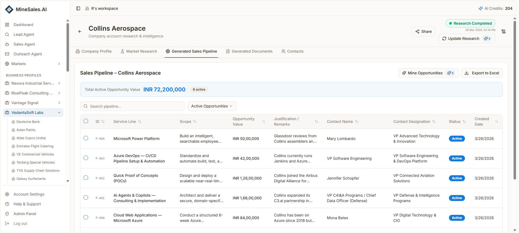Image resolution: width=519 pixels, height=233 pixels.
Task: Click Active status badge for P-464
Action: pos(457,139)
